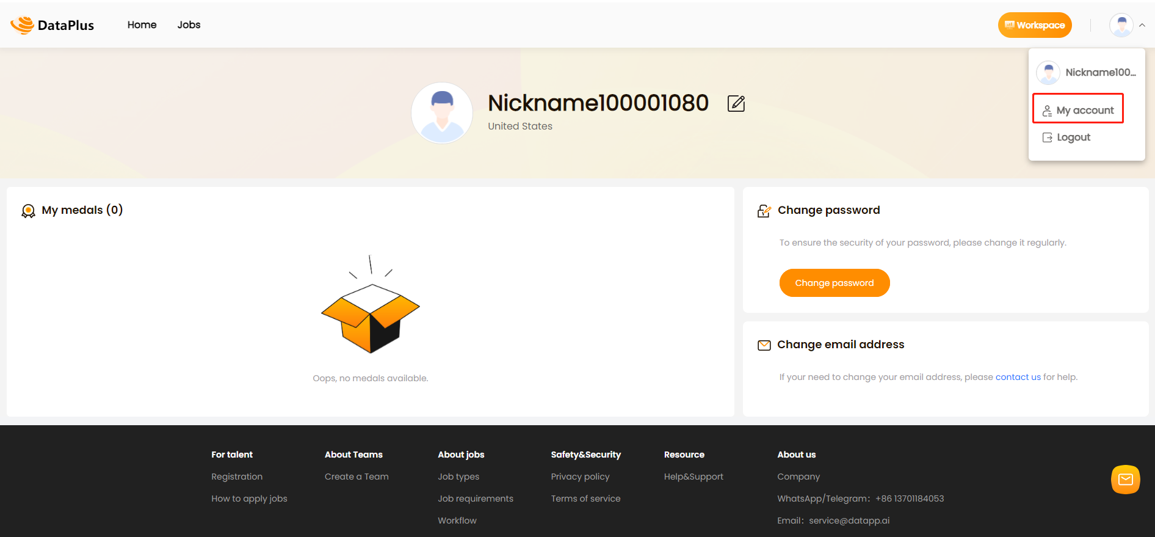The image size is (1155, 537).
Task: Open the Create a Team link
Action: click(357, 477)
